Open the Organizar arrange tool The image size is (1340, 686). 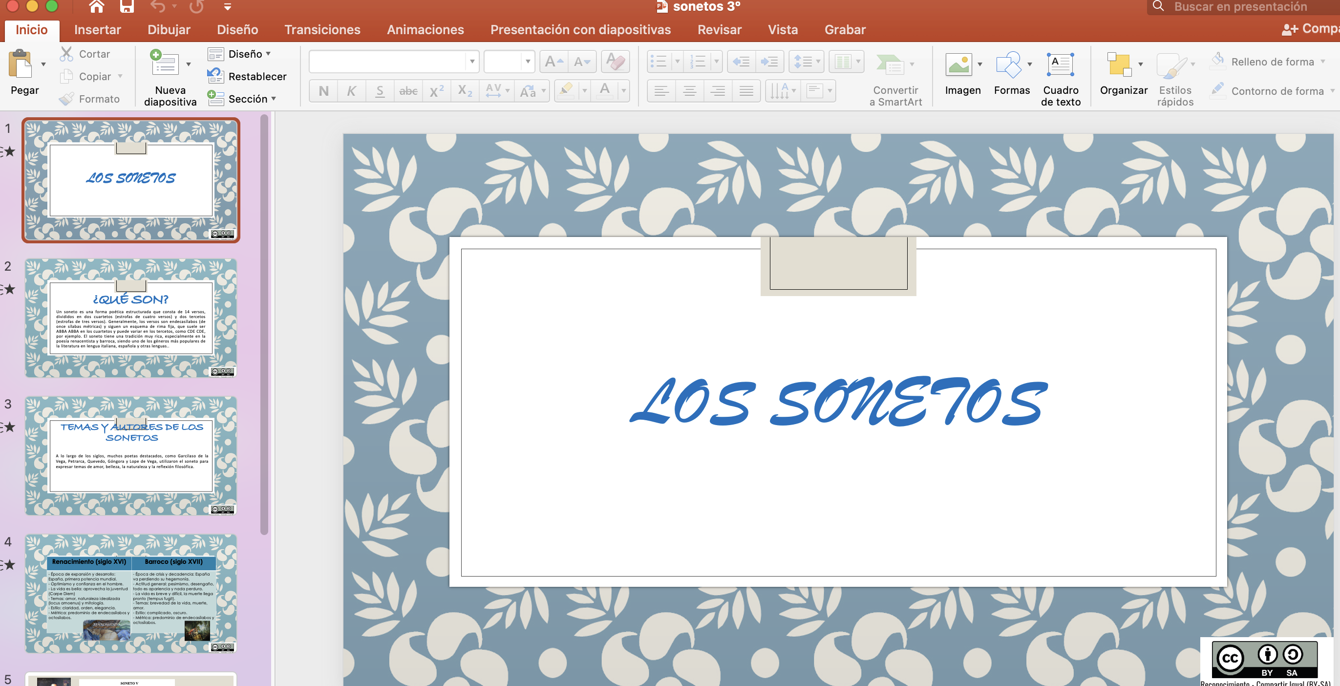pyautogui.click(x=1123, y=74)
